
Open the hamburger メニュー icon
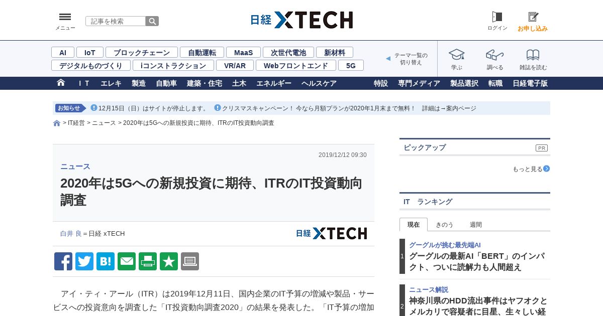(x=65, y=17)
